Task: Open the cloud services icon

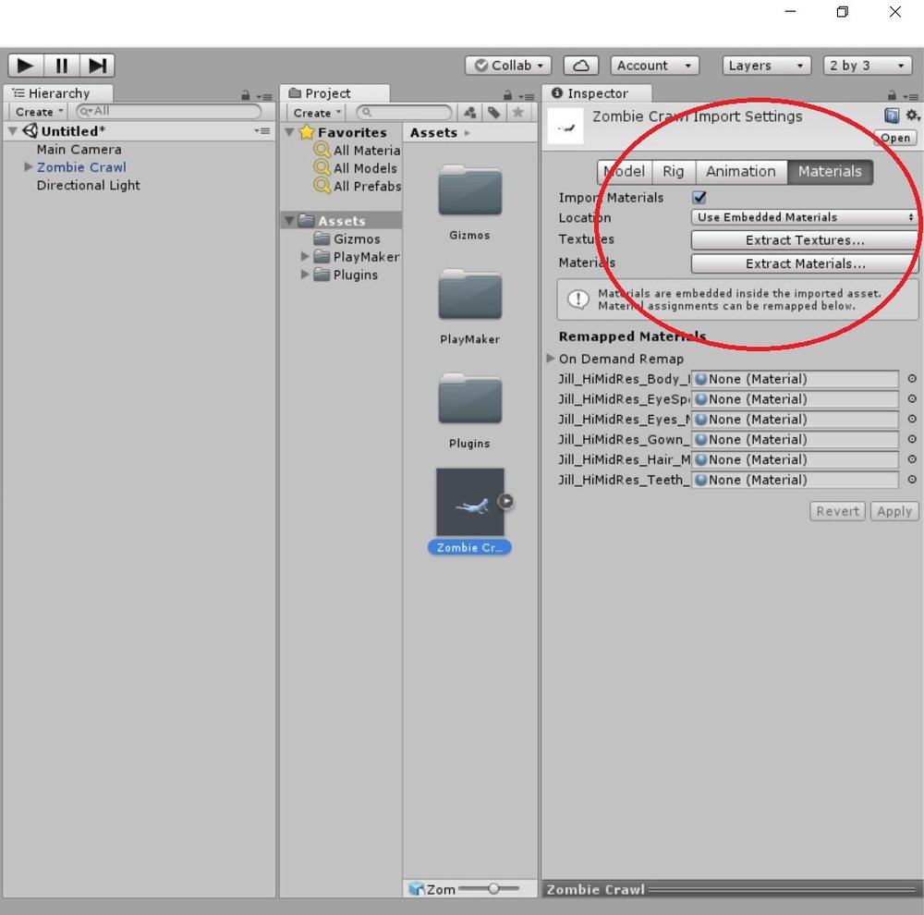Action: tap(581, 66)
